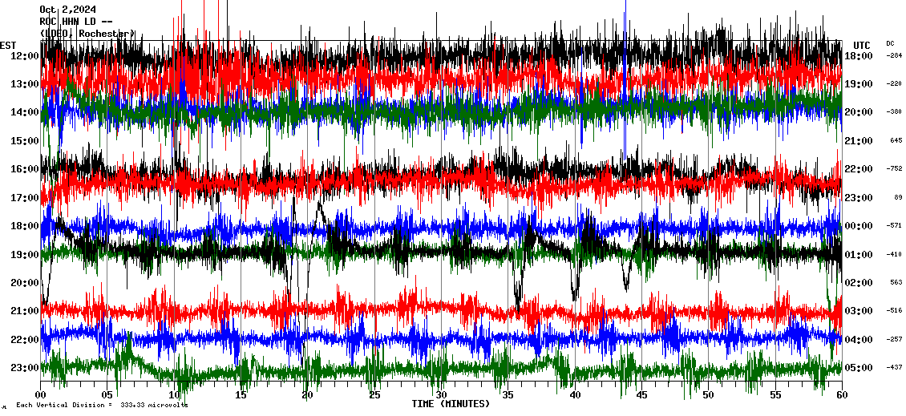Click the TIME (MINUTES) axis label

[x=451, y=404]
